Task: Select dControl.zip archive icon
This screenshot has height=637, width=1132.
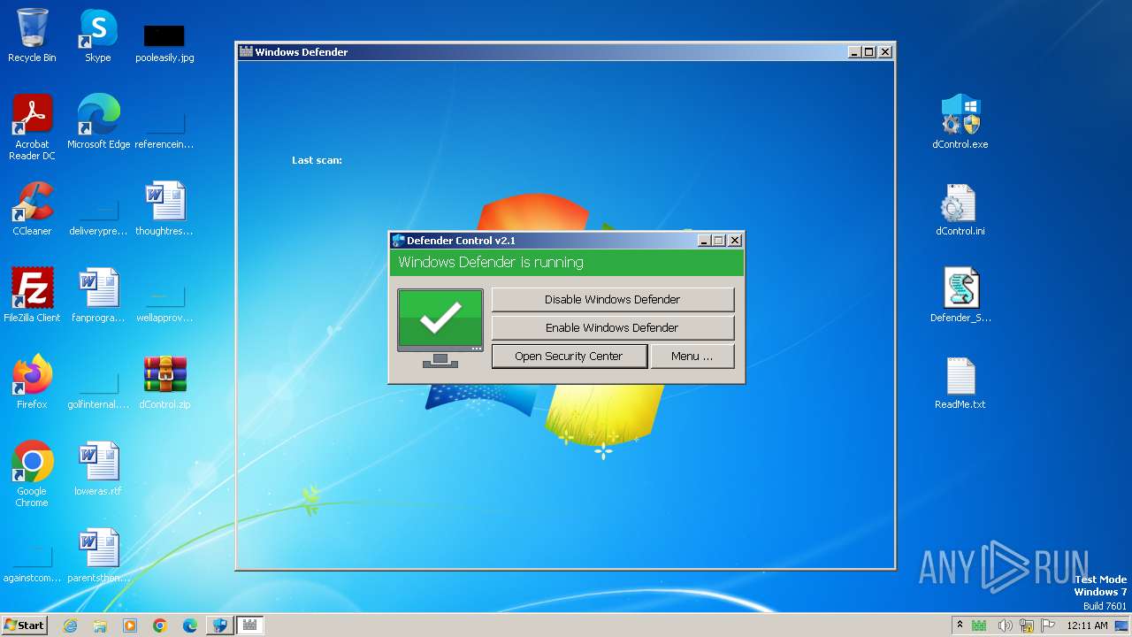Action: 164,382
